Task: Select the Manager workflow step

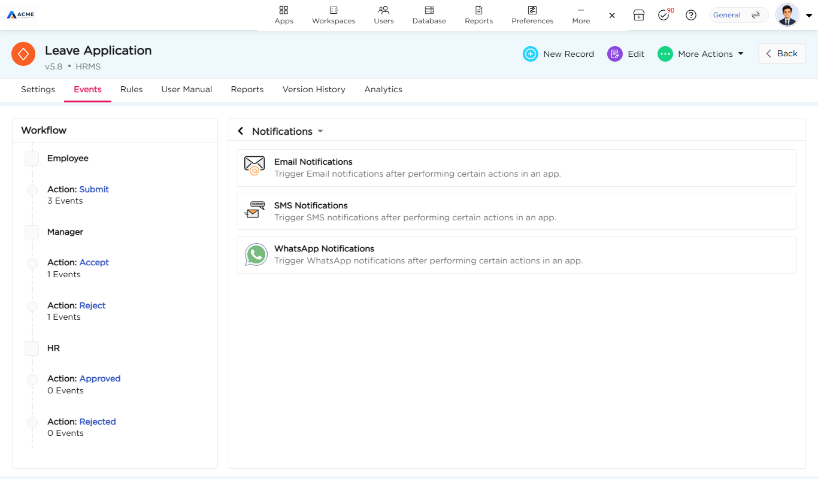Action: tap(65, 232)
